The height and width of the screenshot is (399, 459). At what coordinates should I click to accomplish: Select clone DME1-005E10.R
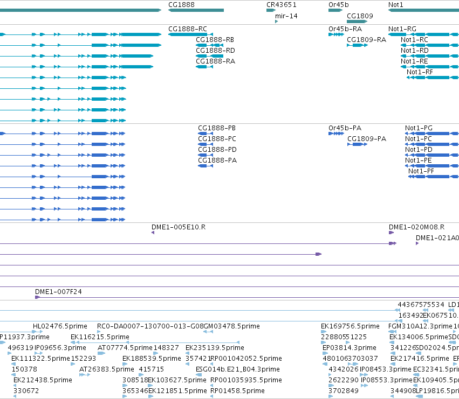[153, 233]
